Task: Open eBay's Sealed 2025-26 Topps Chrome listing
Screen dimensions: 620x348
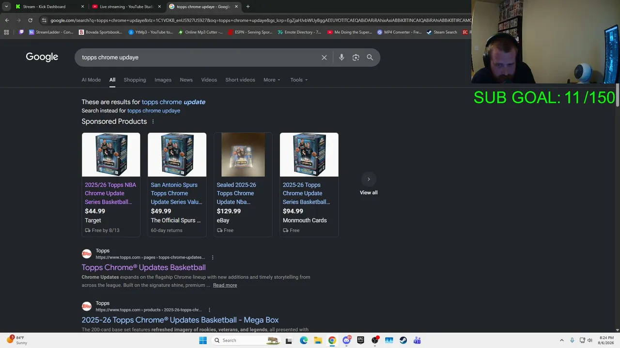Action: pyautogui.click(x=236, y=193)
